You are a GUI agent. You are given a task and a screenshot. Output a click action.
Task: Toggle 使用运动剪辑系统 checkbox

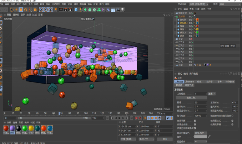[195, 128]
